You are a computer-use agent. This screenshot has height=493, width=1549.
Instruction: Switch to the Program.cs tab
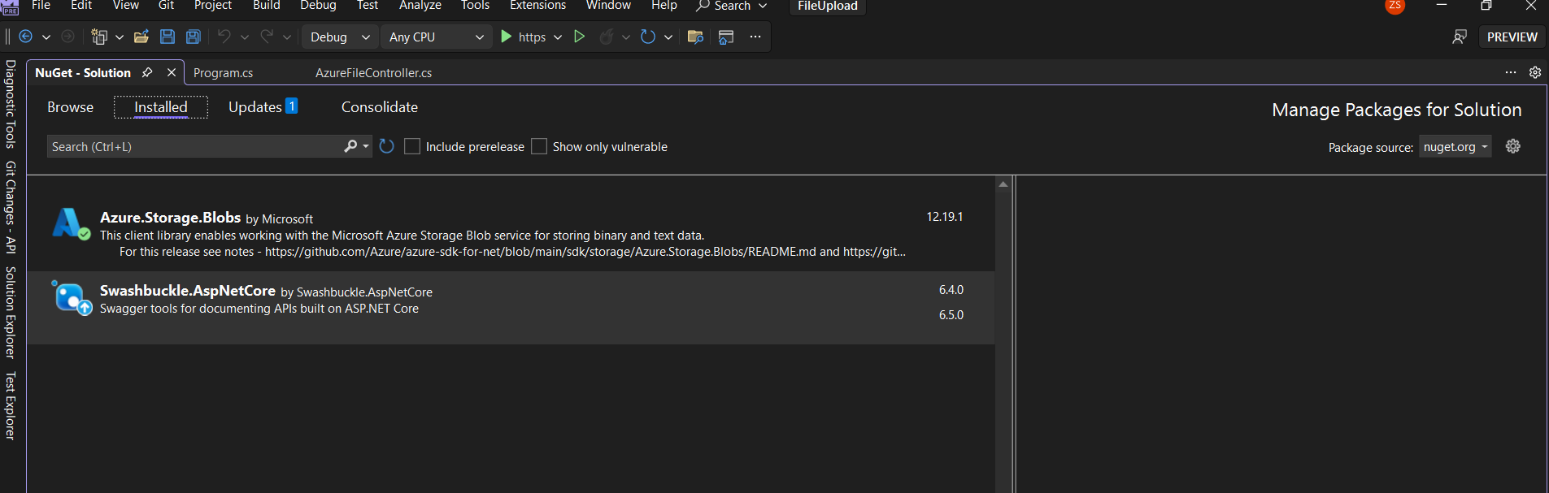tap(224, 72)
